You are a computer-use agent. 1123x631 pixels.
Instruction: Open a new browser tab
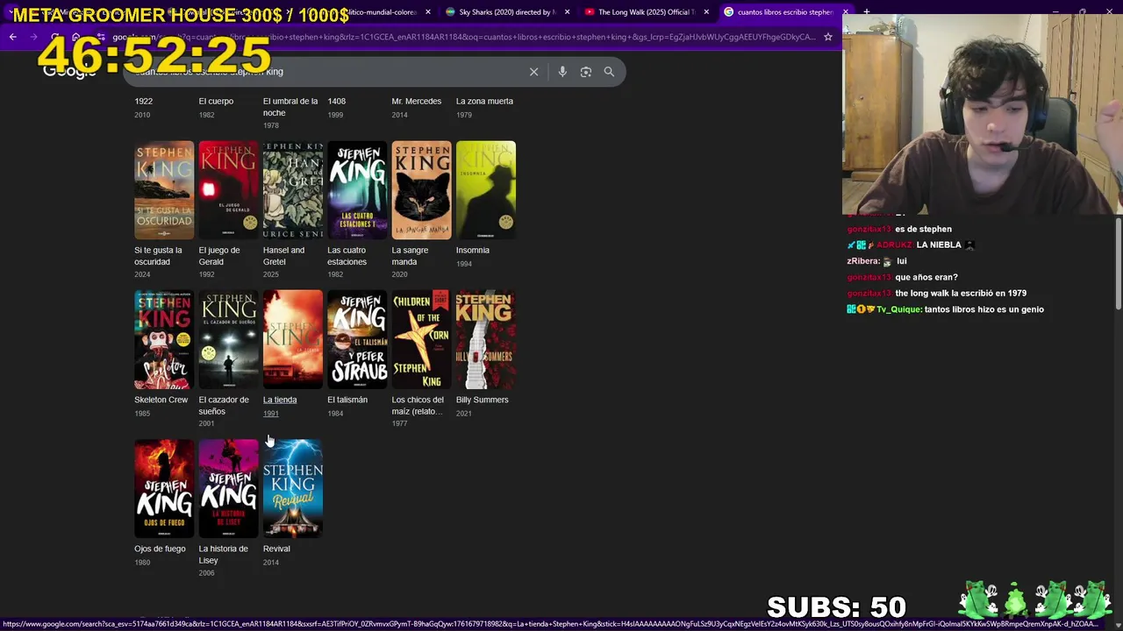(866, 12)
